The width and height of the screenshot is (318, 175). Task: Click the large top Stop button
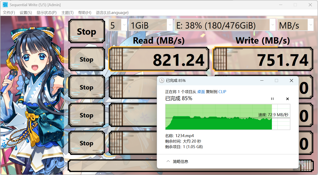(x=87, y=32)
